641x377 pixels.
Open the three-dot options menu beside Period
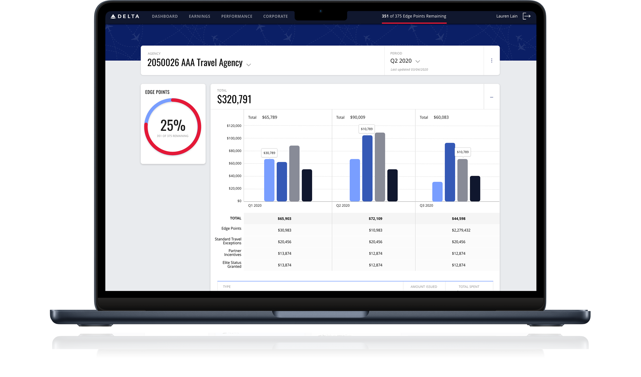[491, 60]
